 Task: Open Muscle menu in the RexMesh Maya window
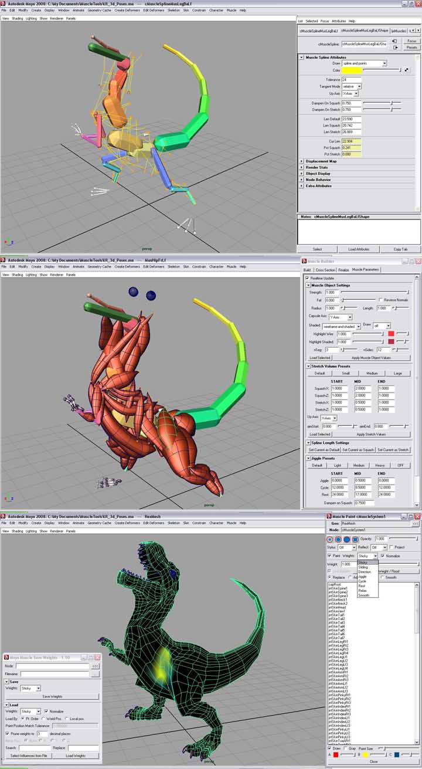[232, 523]
